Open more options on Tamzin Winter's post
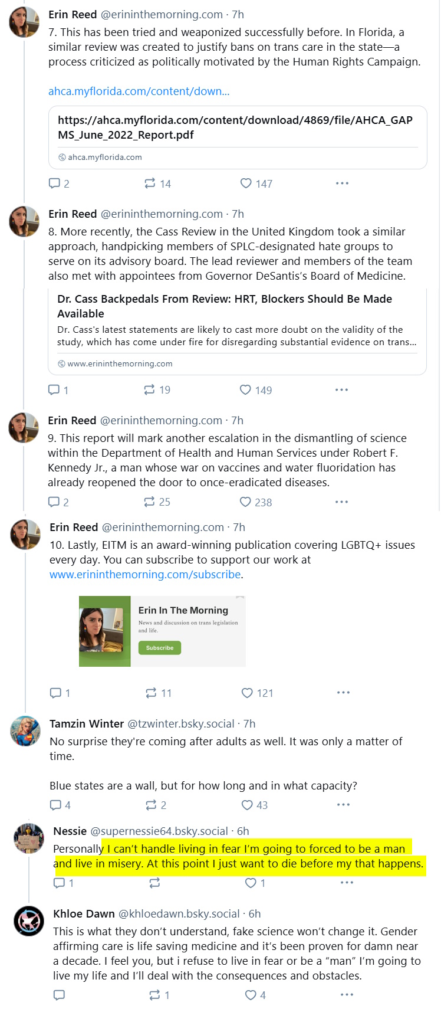The width and height of the screenshot is (441, 1009). click(343, 805)
